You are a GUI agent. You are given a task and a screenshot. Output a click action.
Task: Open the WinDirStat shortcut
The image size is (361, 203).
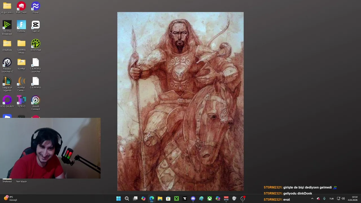pos(36,45)
